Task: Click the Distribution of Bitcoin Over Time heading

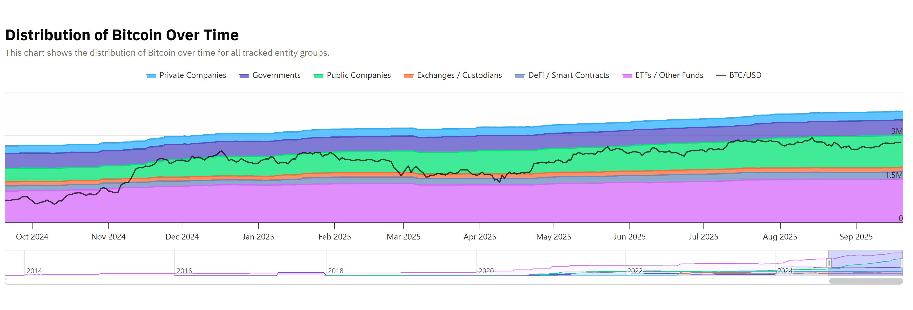Action: coord(122,35)
